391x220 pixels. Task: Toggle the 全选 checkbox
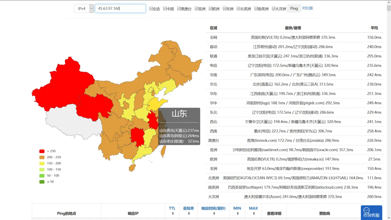pos(151,9)
